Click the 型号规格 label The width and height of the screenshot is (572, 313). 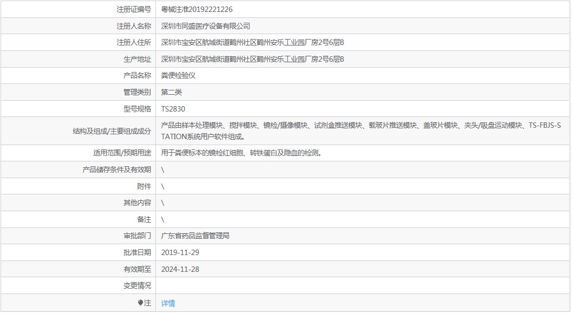(137, 109)
